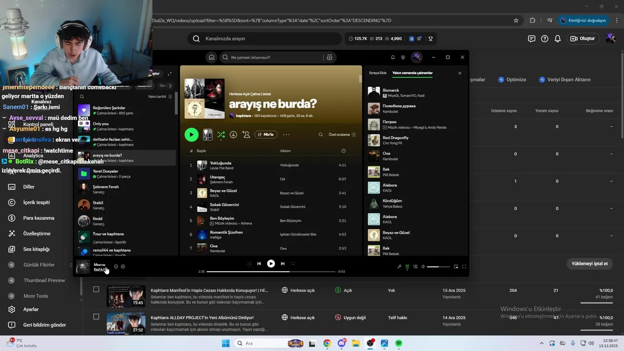Skip to previous track
The image size is (624, 351).
(x=259, y=264)
